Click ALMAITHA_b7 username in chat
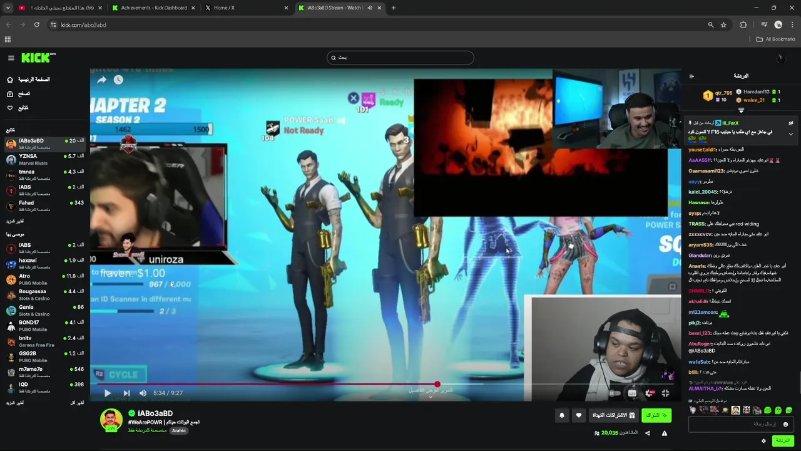 [705, 388]
